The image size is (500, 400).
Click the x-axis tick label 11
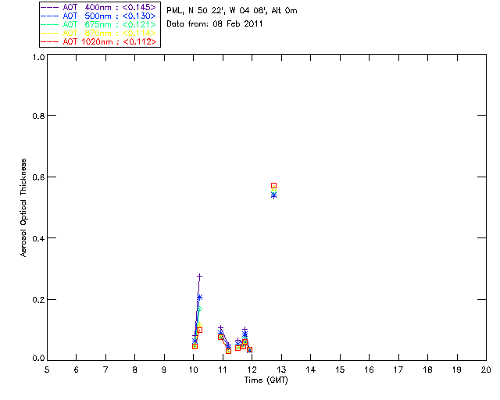tap(223, 370)
